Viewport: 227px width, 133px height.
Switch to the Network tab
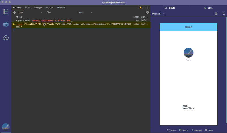click(x=61, y=7)
